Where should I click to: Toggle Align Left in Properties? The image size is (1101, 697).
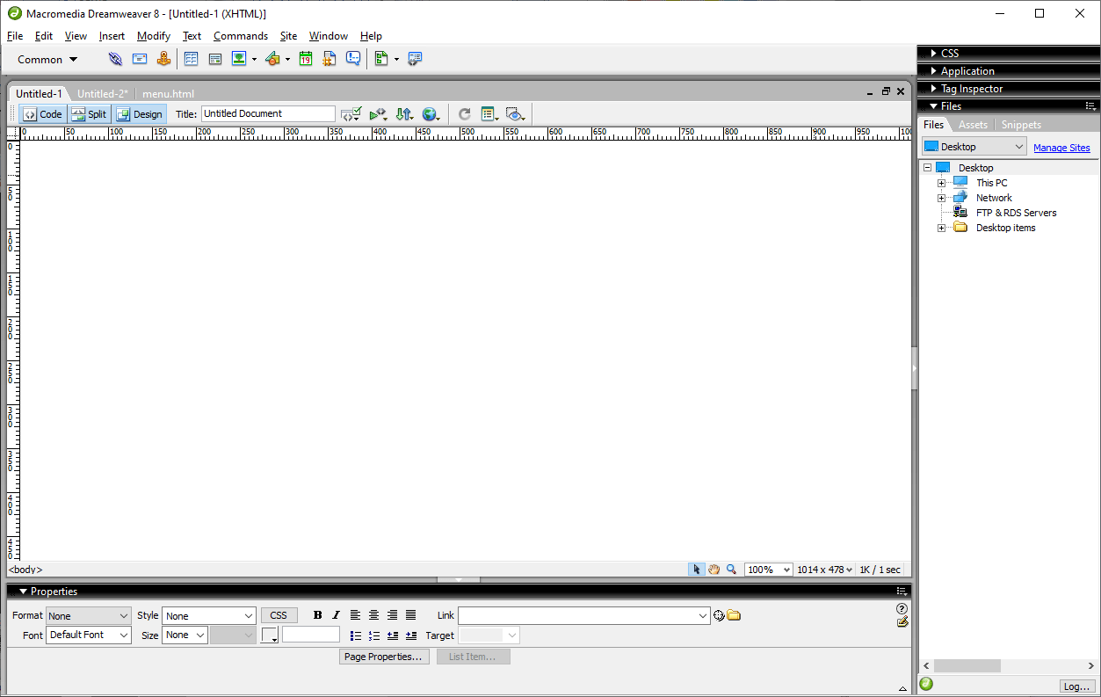pyautogui.click(x=355, y=615)
